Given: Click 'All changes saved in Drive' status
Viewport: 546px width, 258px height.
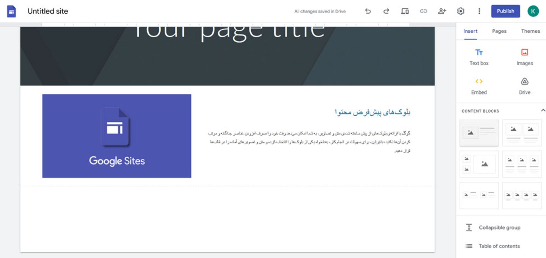Looking at the screenshot, I should pos(320,11).
